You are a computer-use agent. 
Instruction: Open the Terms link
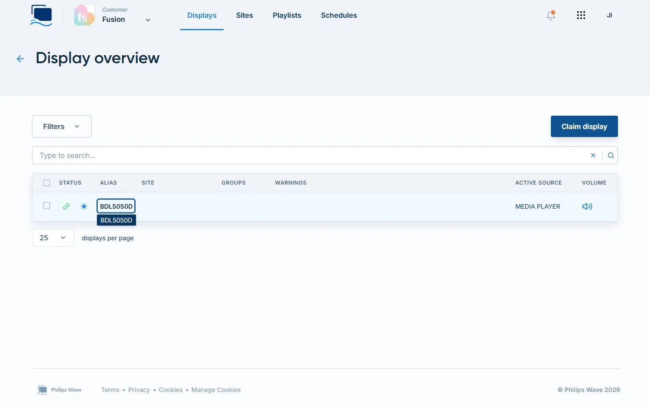tap(110, 390)
